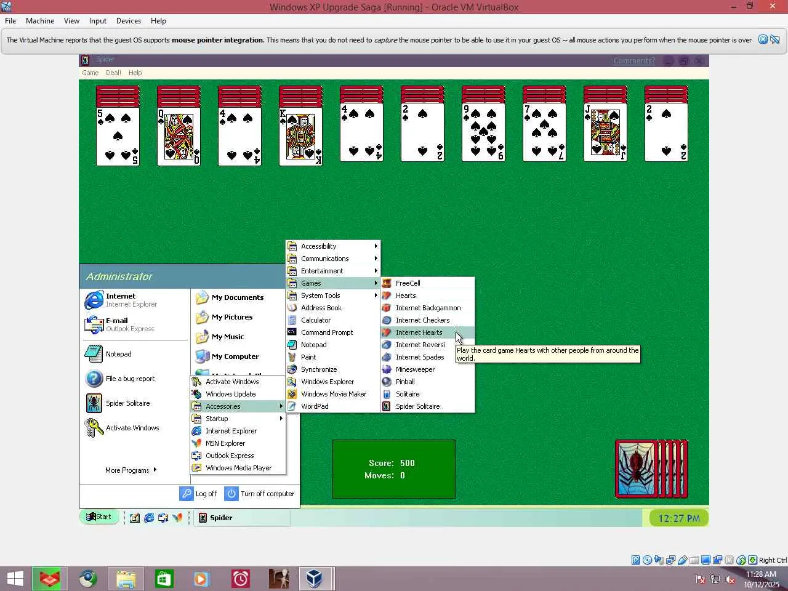
Task: Expand the Startup submenu
Action: click(238, 419)
